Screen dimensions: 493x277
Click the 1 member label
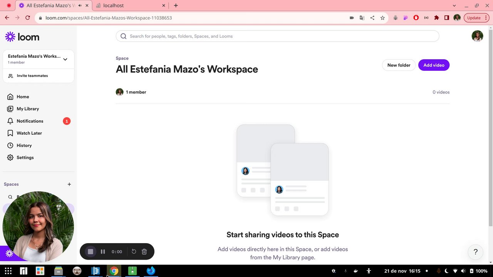click(136, 92)
